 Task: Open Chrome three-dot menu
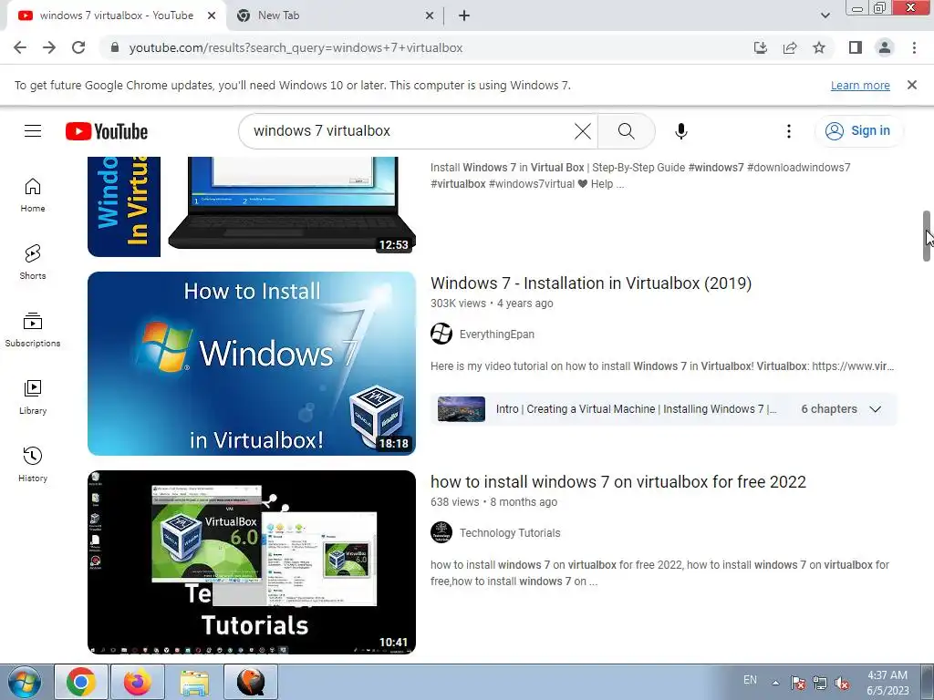coord(914,47)
